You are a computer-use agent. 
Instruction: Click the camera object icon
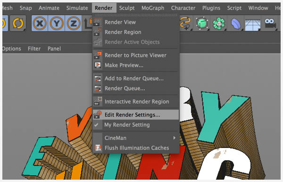[x=270, y=24]
